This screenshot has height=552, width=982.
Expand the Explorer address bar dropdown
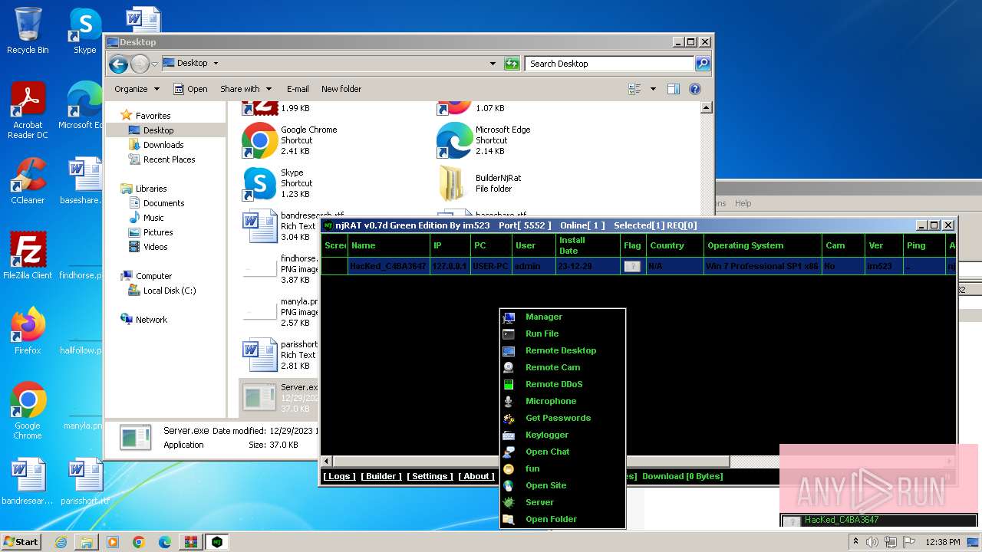pos(493,64)
